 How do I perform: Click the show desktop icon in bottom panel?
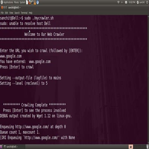(1, 147)
